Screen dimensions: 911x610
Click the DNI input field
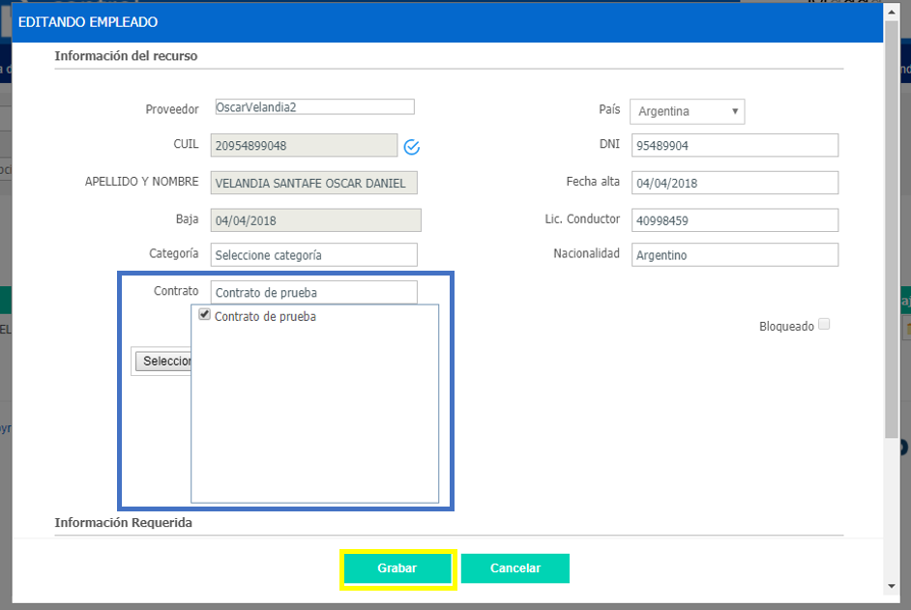(735, 145)
